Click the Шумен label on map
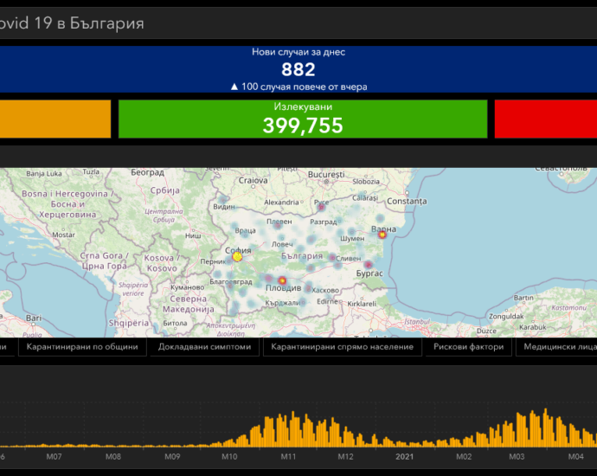Screen dimensions: 597x476 point(352,238)
